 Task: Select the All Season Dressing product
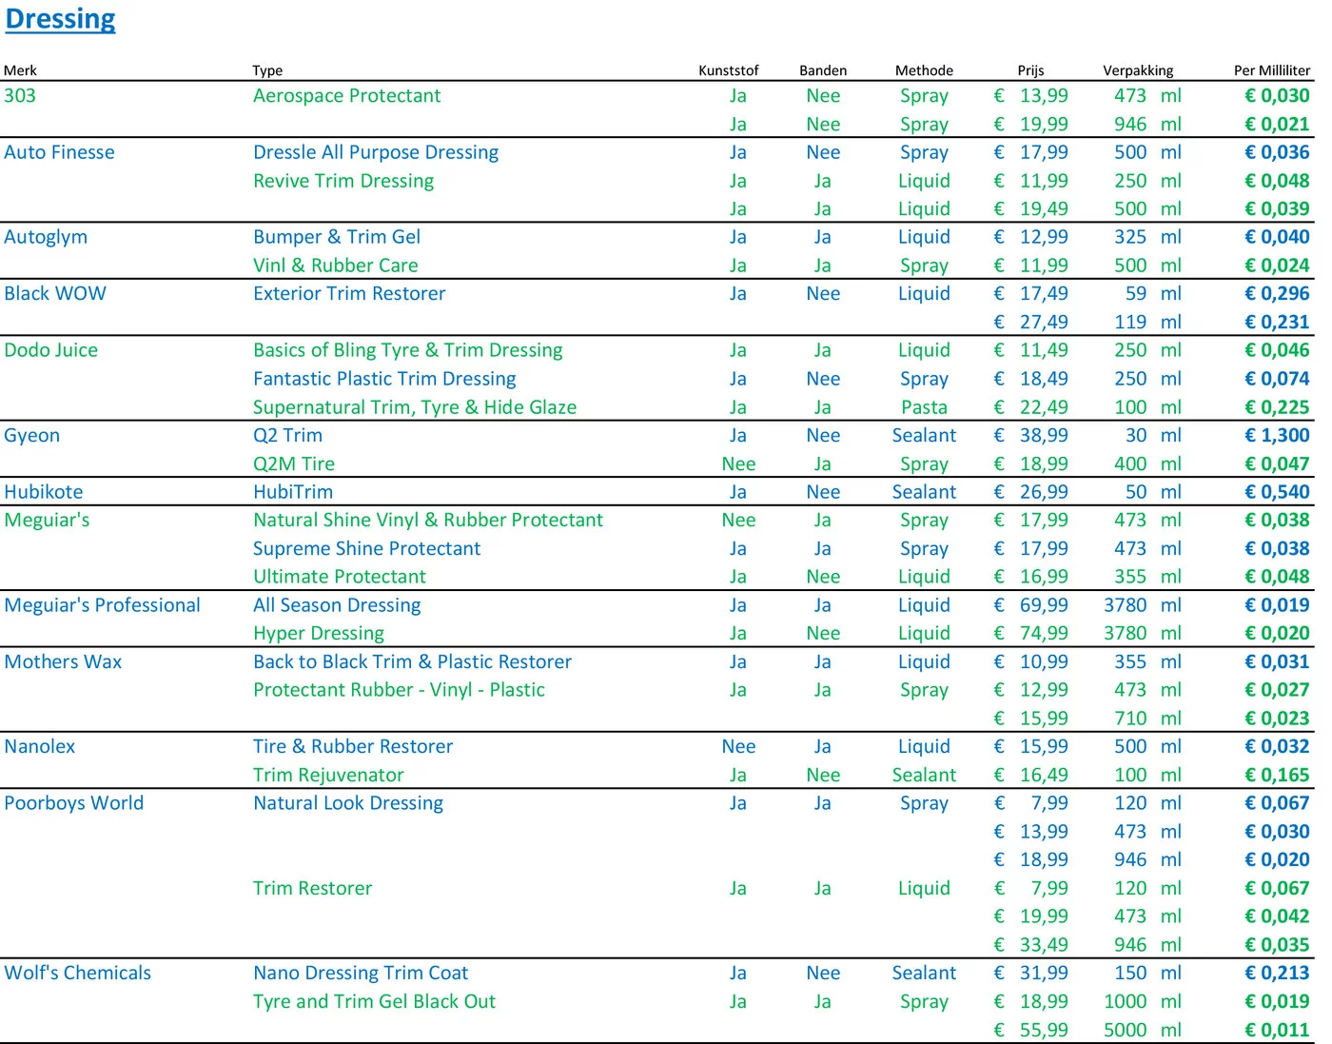tap(337, 605)
